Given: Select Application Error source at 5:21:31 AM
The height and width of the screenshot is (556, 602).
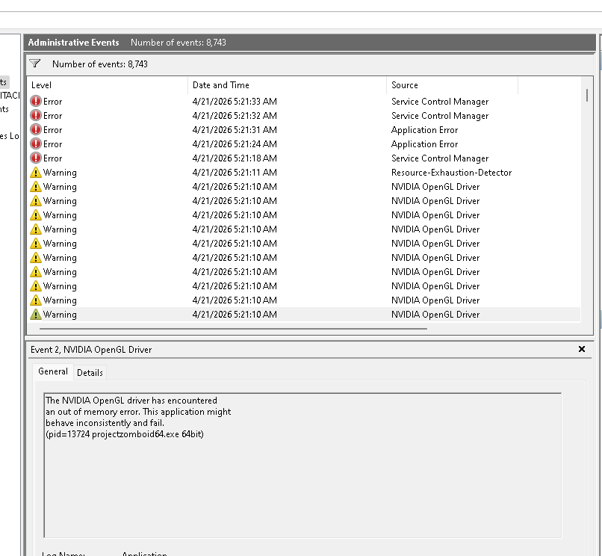Looking at the screenshot, I should pos(424,130).
